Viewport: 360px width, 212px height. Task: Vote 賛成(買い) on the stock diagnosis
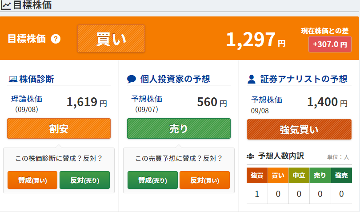32,180
